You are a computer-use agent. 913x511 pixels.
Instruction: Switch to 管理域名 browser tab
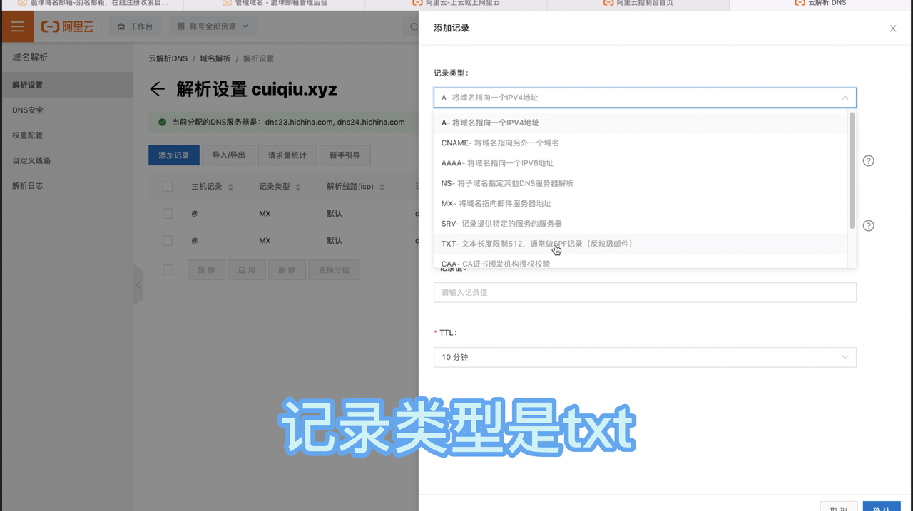pos(275,4)
